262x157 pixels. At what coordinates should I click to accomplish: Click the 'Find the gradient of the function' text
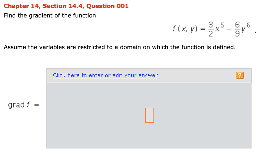tap(50, 16)
